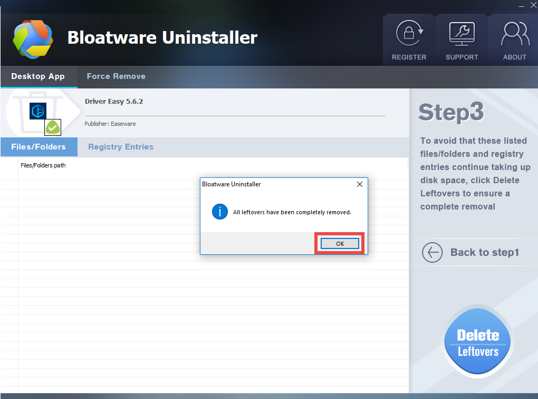Open the Registry Entries tab
This screenshot has height=399, width=538.
tap(121, 147)
